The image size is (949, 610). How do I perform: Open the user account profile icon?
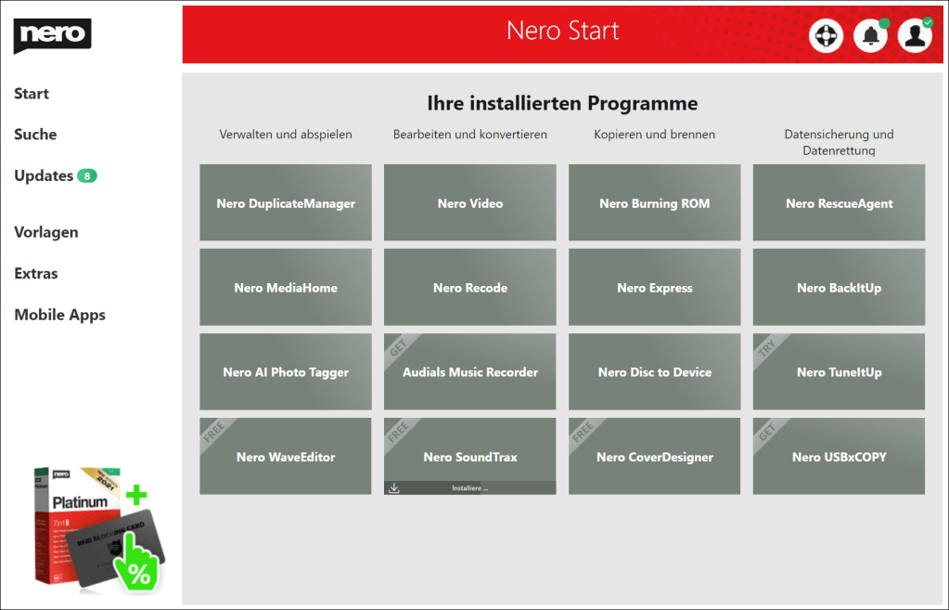pos(915,36)
